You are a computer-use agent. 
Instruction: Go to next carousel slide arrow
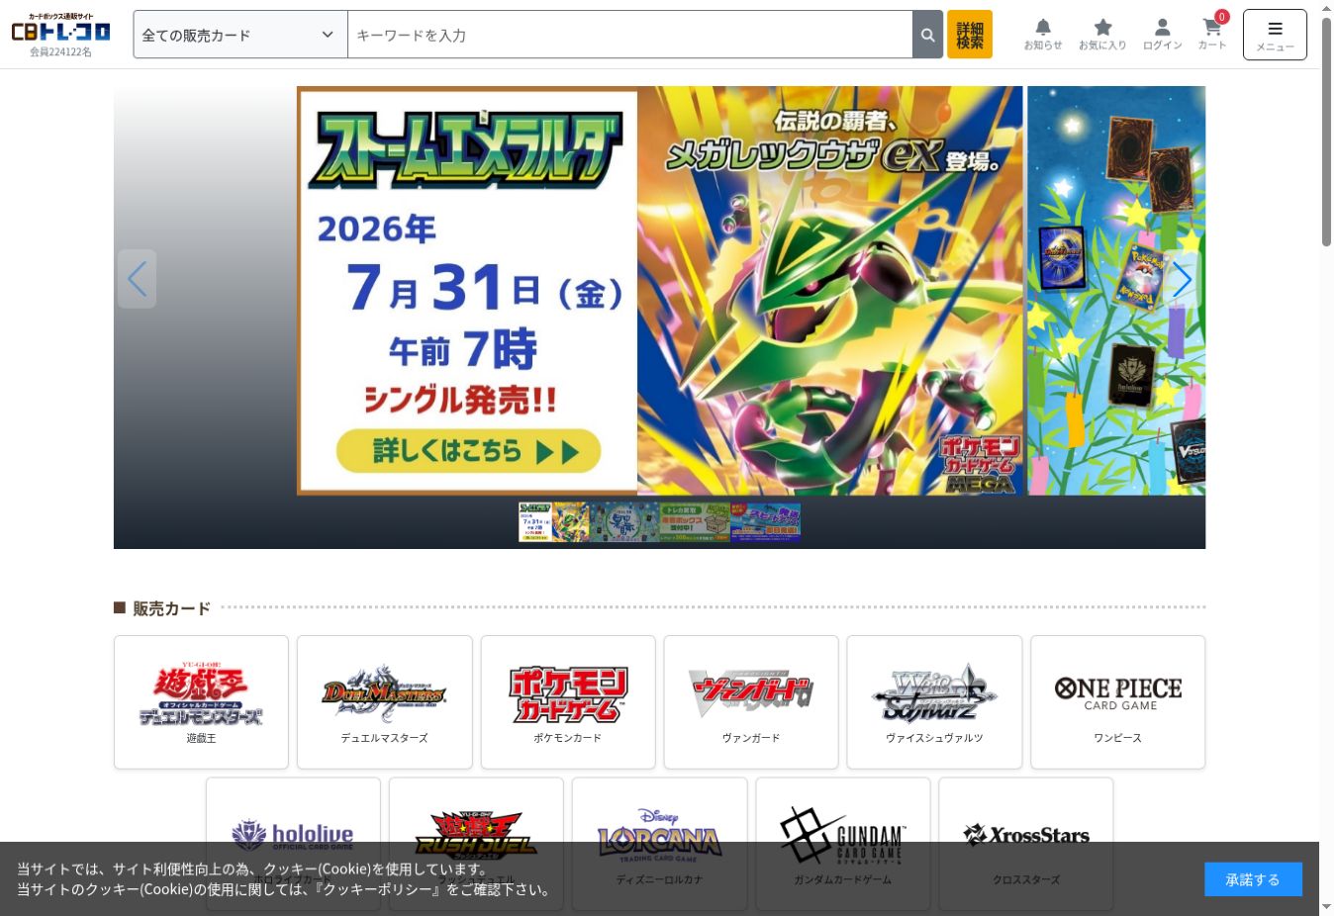coord(1183,279)
